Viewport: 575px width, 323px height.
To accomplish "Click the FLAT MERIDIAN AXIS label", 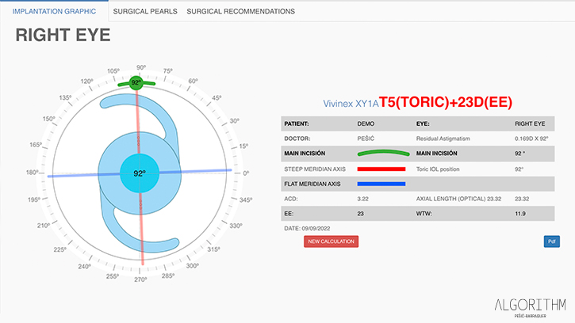I will 312,184.
